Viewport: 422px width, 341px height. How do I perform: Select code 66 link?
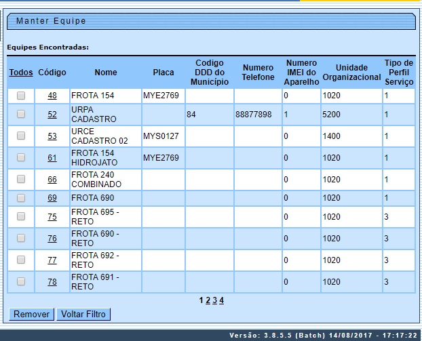coord(52,180)
